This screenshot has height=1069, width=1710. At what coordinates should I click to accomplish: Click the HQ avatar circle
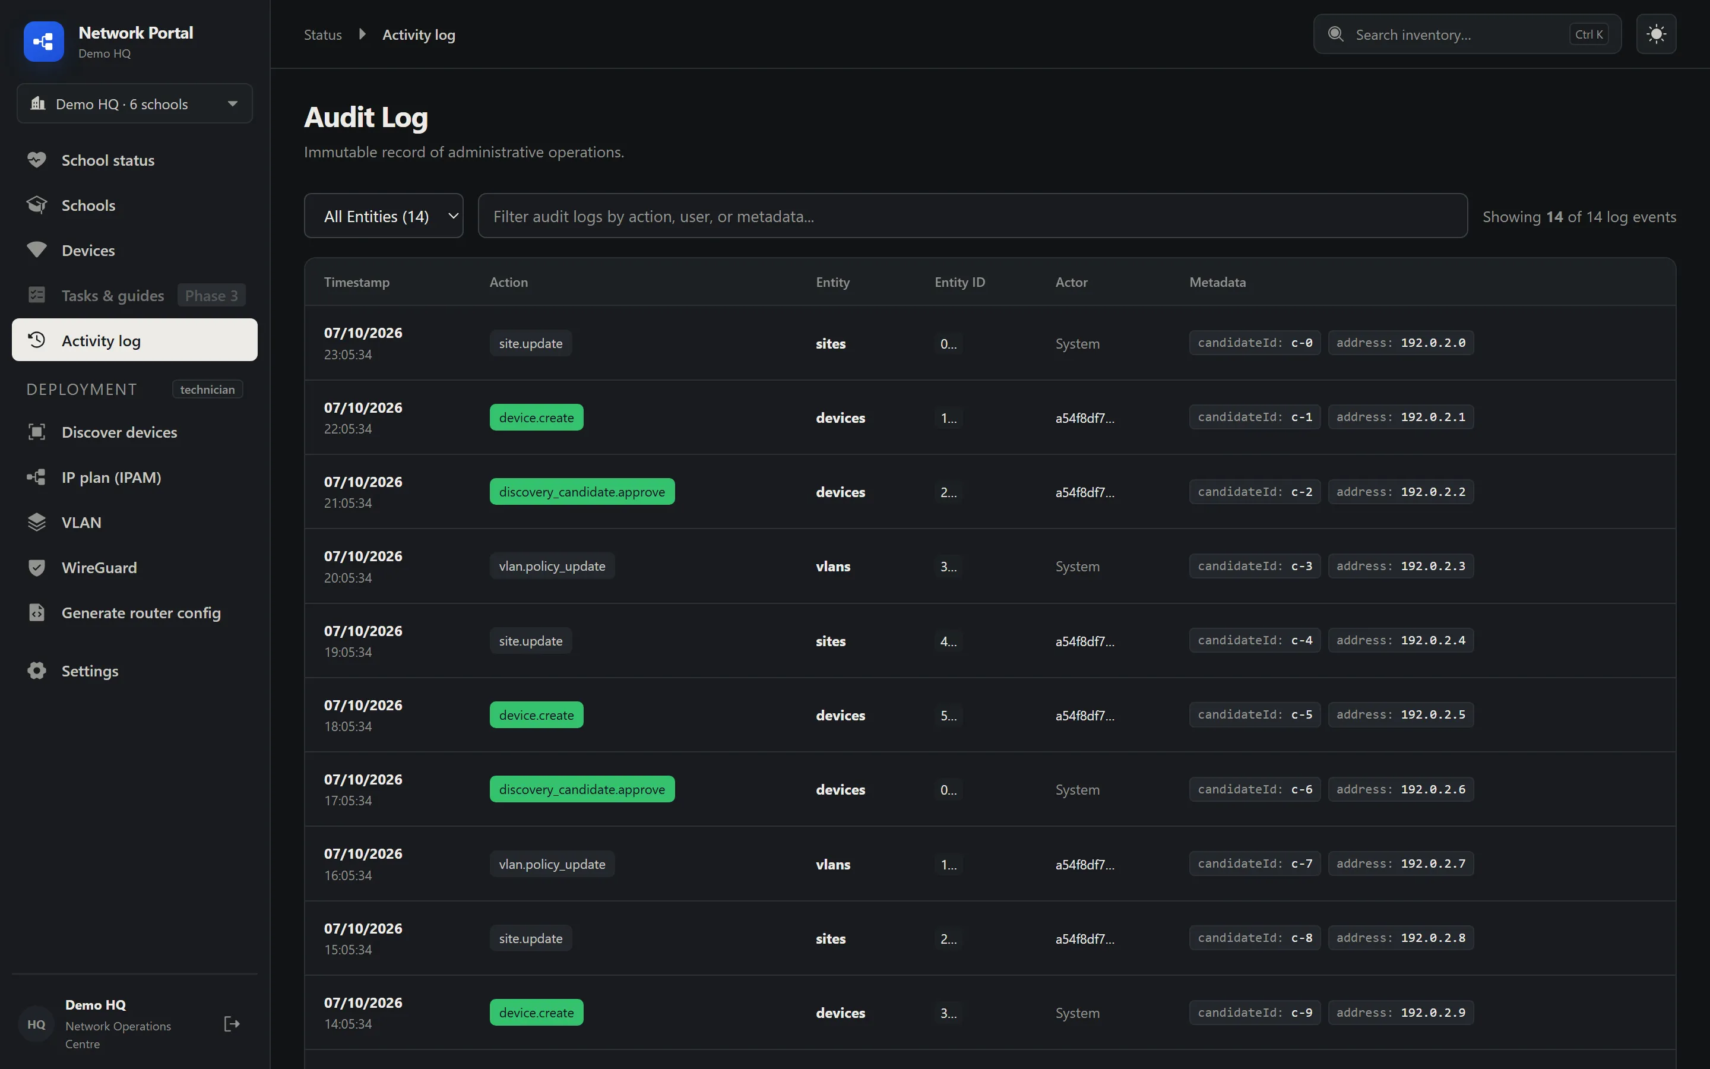36,1024
